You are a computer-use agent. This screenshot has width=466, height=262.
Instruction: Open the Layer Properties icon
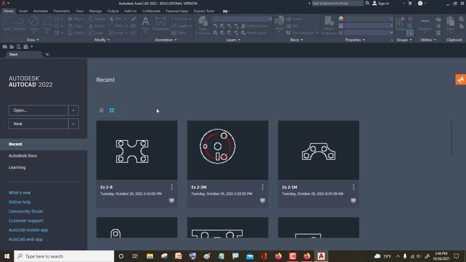click(x=203, y=26)
